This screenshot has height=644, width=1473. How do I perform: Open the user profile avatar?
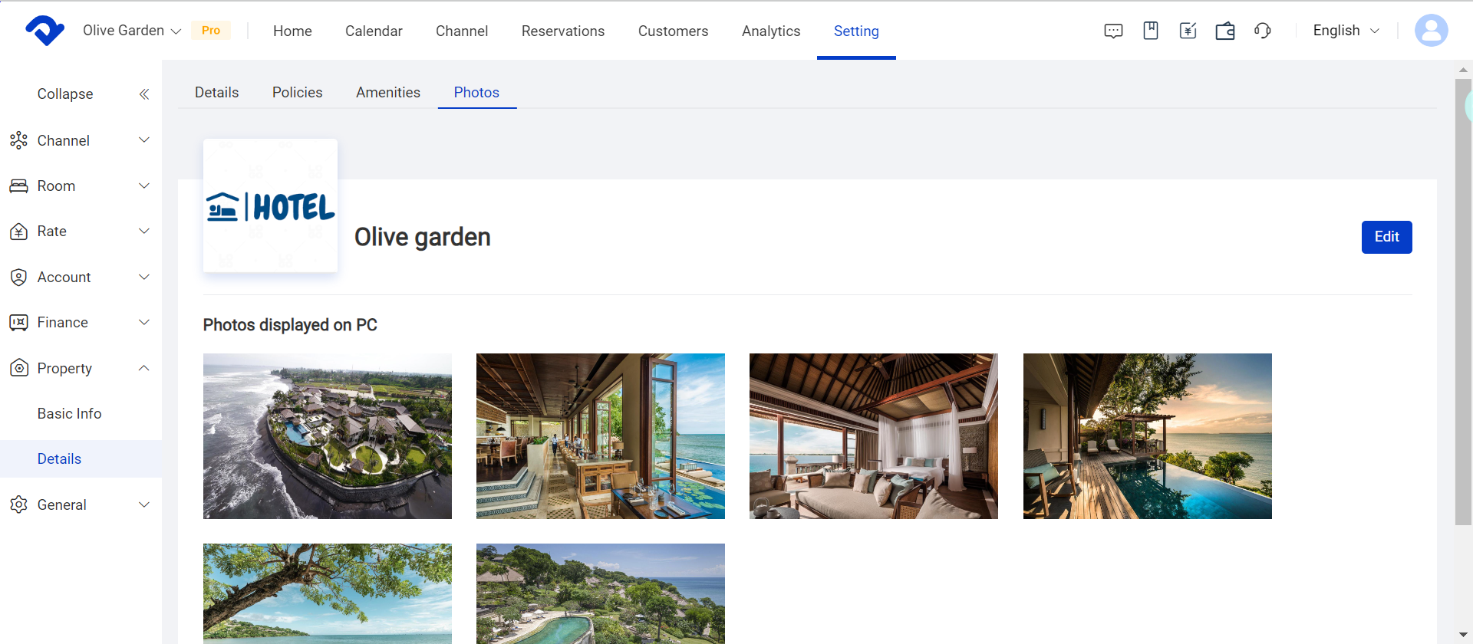click(1431, 31)
